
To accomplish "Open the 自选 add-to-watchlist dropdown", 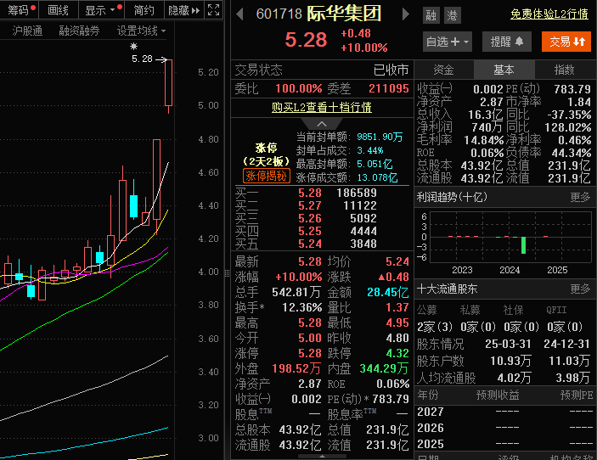I will (448, 41).
